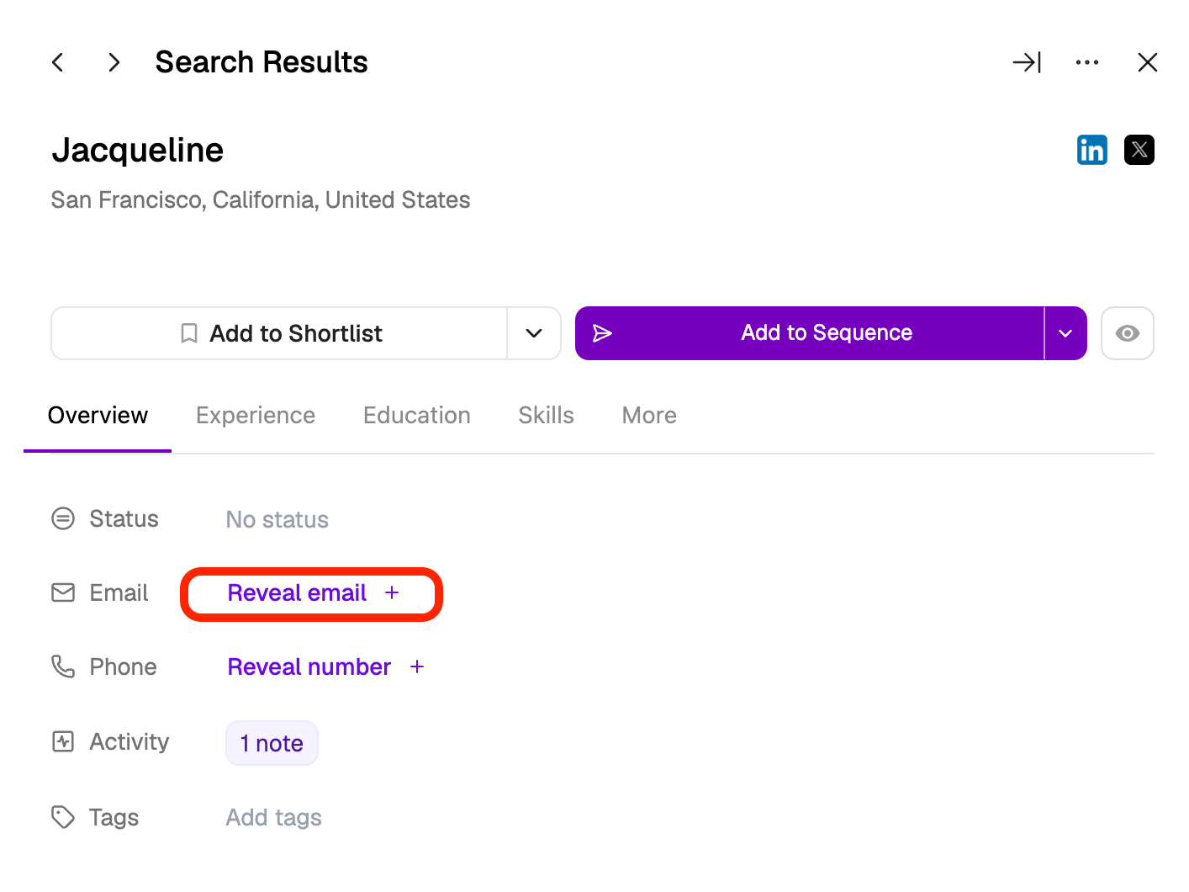This screenshot has height=892, width=1189.
Task: Select the Overview tab
Action: point(98,416)
